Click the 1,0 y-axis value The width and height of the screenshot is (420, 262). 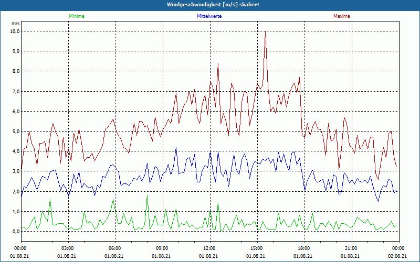pyautogui.click(x=16, y=212)
